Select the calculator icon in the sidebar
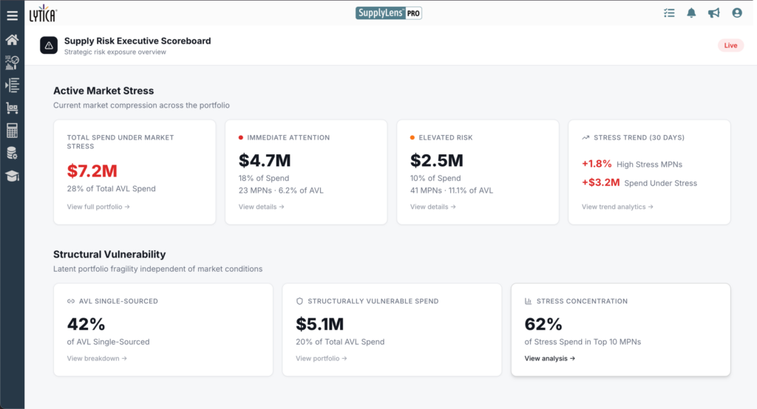The image size is (757, 409). pyautogui.click(x=12, y=131)
